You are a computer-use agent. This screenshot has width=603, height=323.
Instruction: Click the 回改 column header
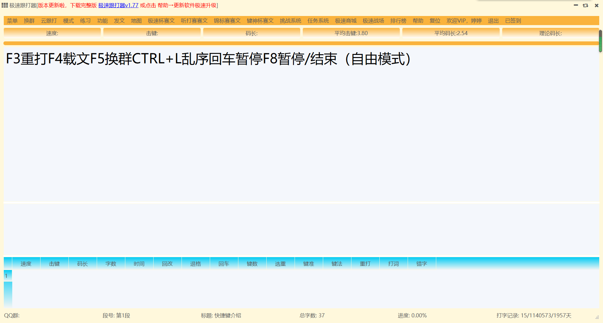coord(167,264)
